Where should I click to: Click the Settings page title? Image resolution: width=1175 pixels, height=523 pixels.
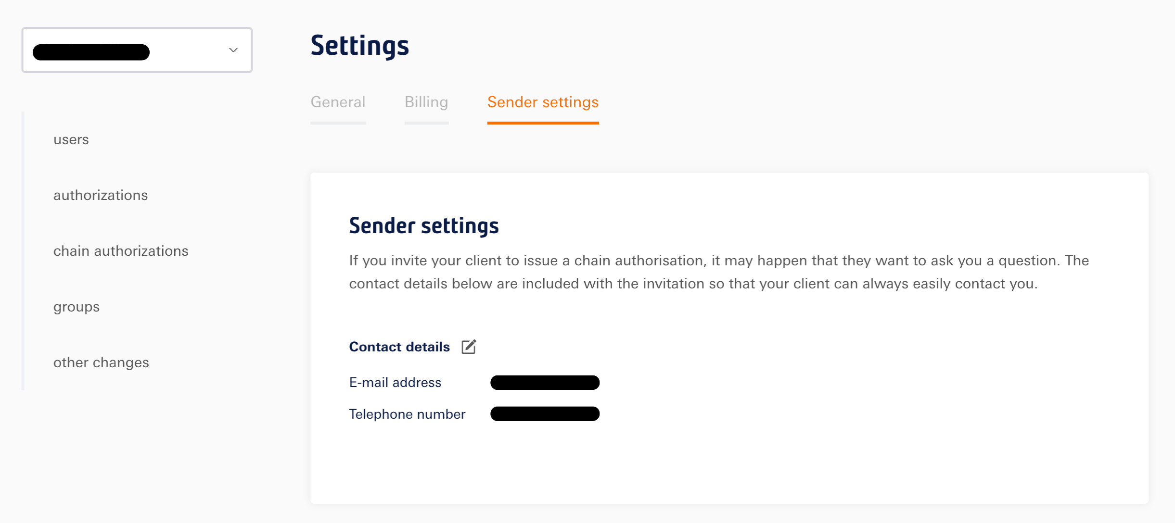pyautogui.click(x=360, y=46)
